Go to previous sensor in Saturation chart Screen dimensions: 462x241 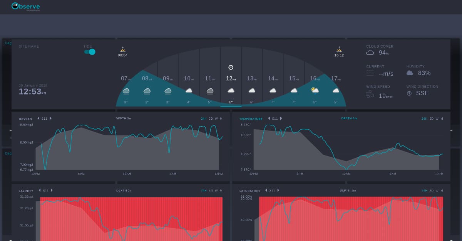(266, 190)
